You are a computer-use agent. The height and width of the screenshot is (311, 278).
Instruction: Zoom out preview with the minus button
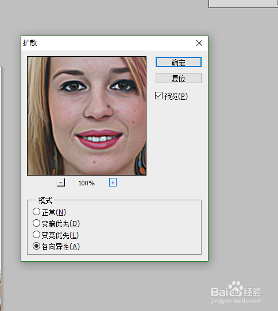(x=61, y=182)
